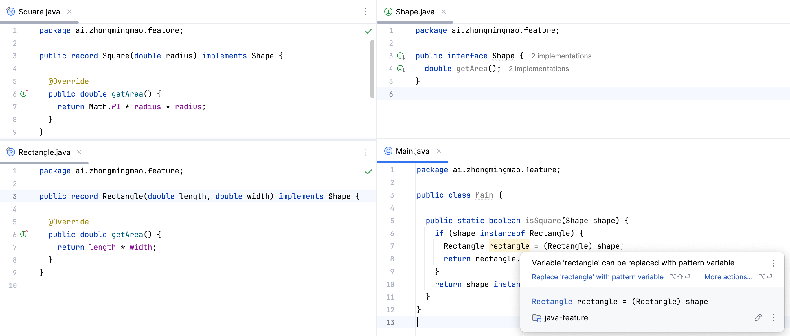Switch to the Main.java tab
This screenshot has width=790, height=336.
[x=412, y=151]
